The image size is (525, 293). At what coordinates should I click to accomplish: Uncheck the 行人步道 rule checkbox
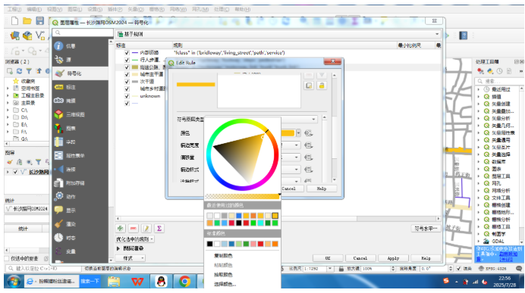coord(127,60)
